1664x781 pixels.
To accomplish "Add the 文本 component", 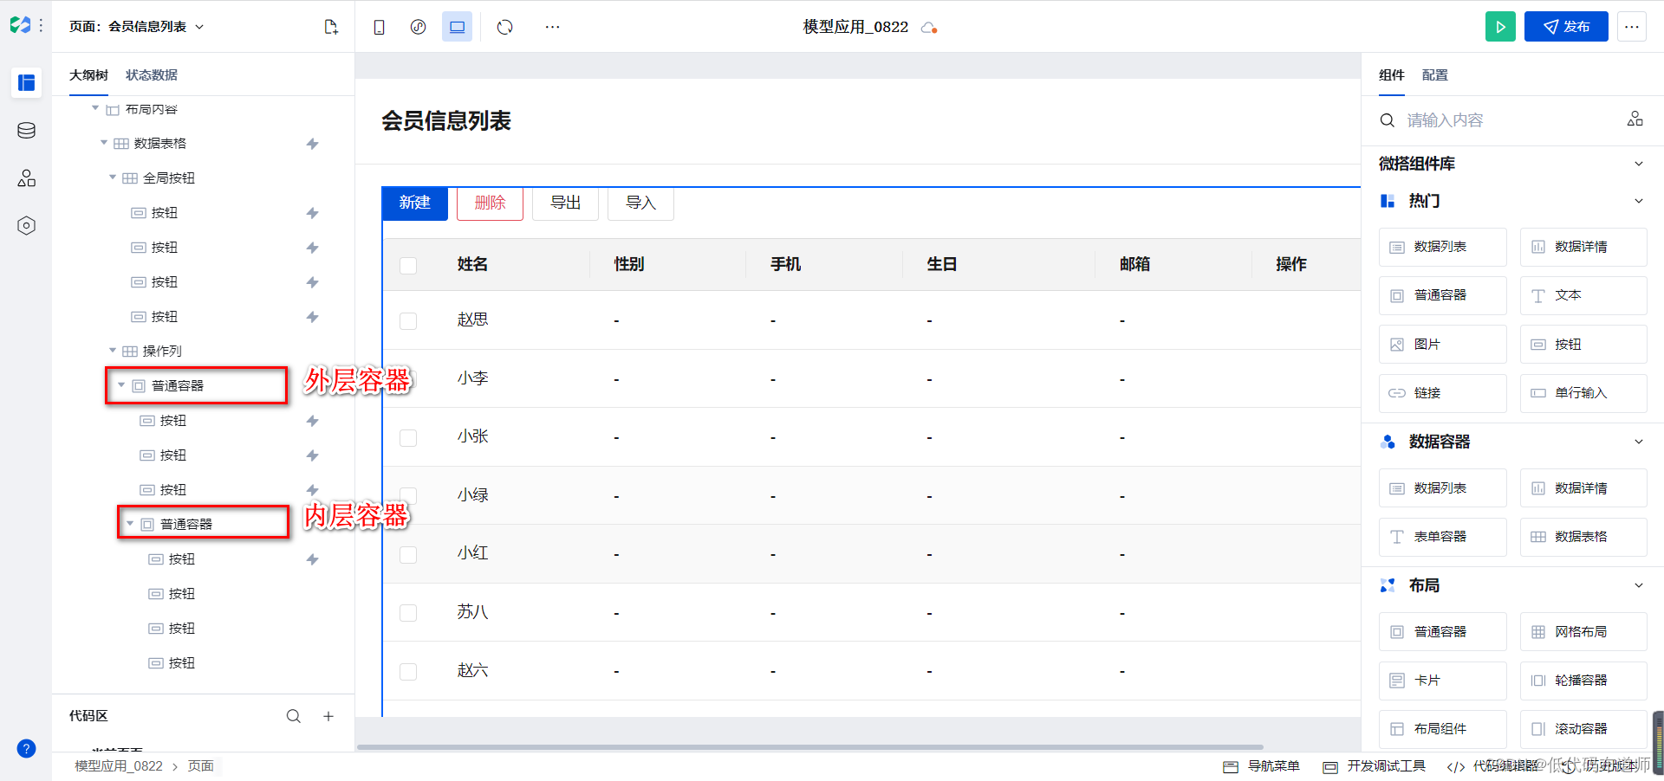I will (x=1583, y=295).
